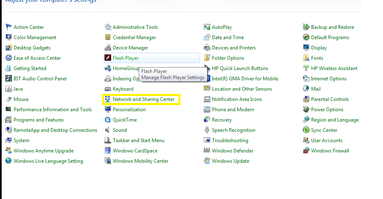Screen dimensions: 383x199
Task: Select the QuickTime icon
Action: [x=108, y=120]
